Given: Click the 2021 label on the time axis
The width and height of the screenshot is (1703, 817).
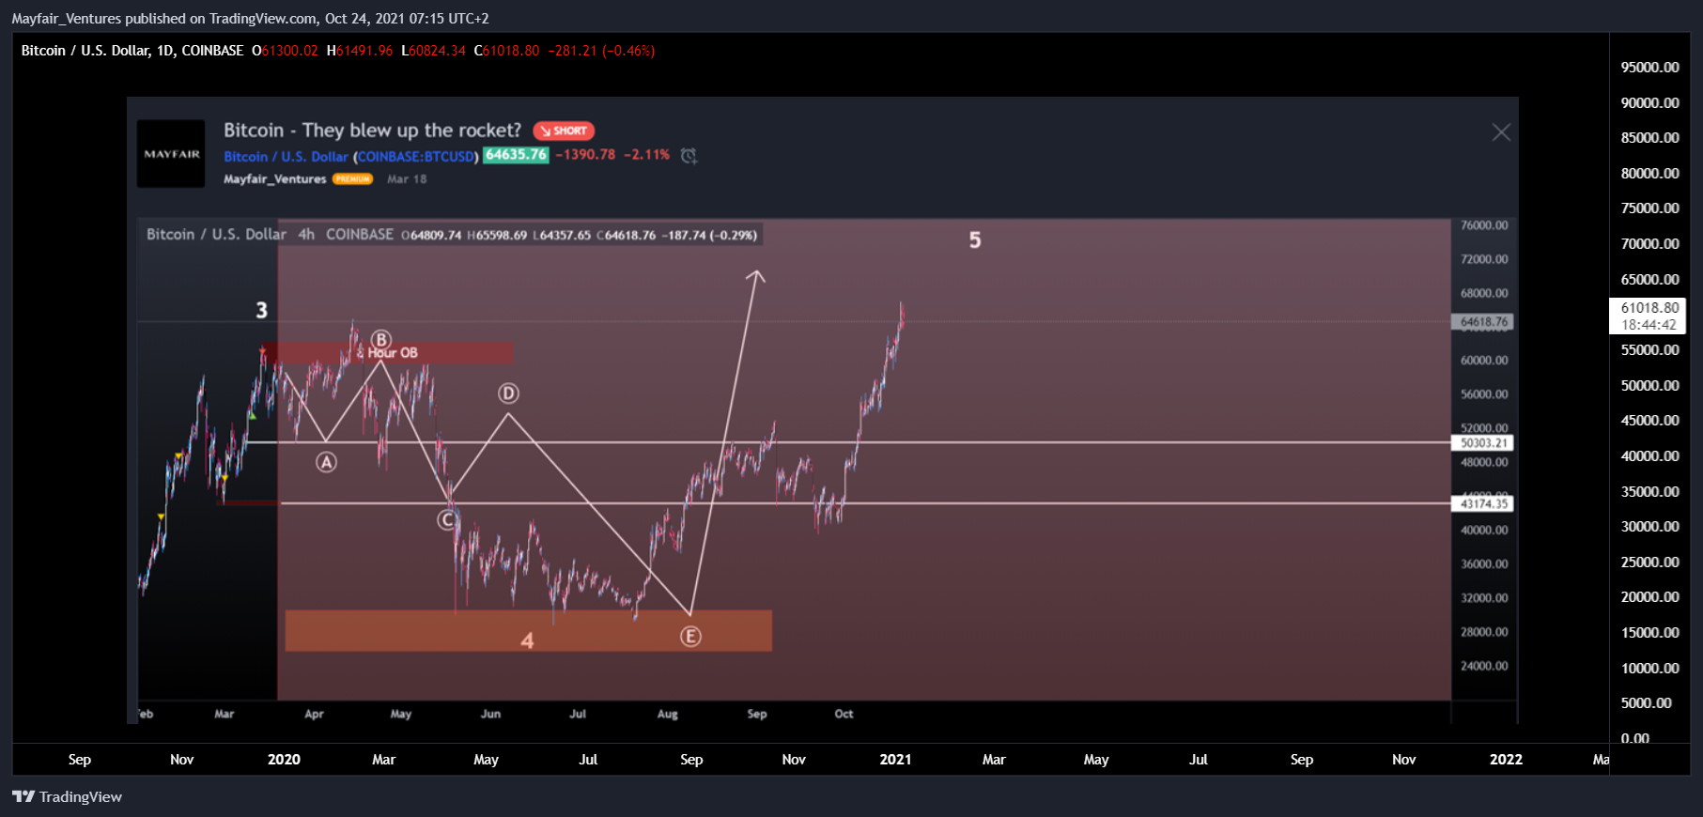Looking at the screenshot, I should (895, 760).
